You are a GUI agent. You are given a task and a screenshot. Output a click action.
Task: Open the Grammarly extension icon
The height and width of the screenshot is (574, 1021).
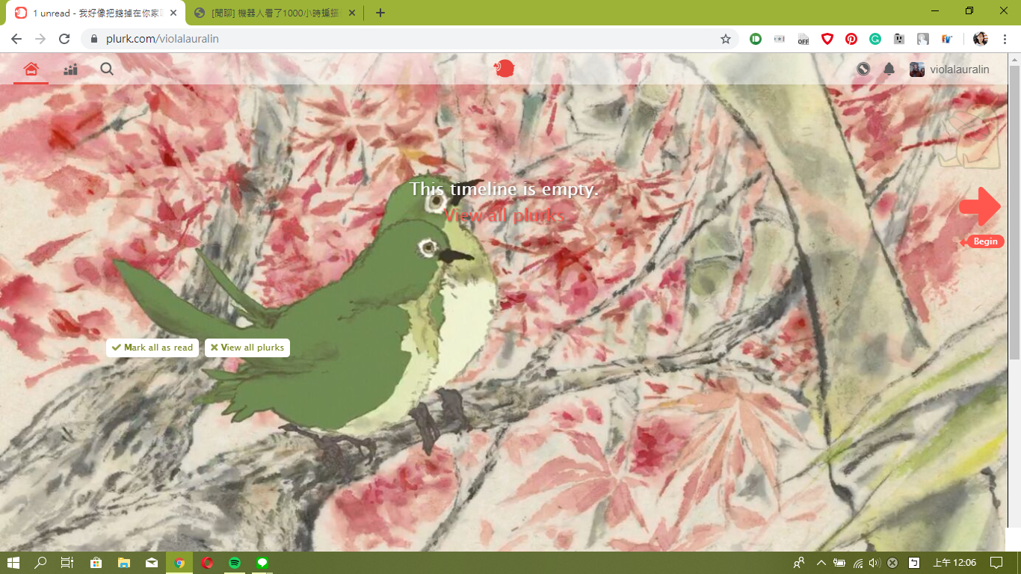click(x=875, y=39)
